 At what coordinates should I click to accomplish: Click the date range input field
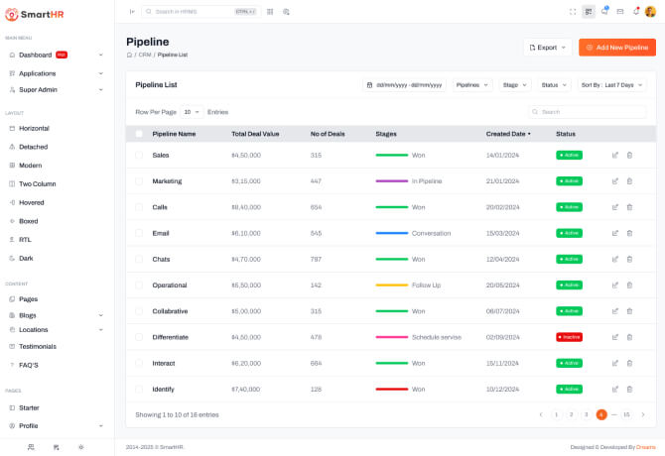[404, 85]
